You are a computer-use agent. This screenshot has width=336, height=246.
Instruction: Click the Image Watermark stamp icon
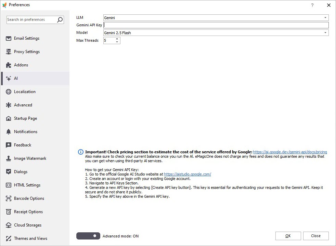click(9, 158)
